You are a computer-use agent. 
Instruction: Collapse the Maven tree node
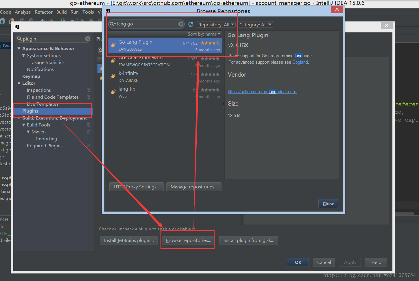28,132
